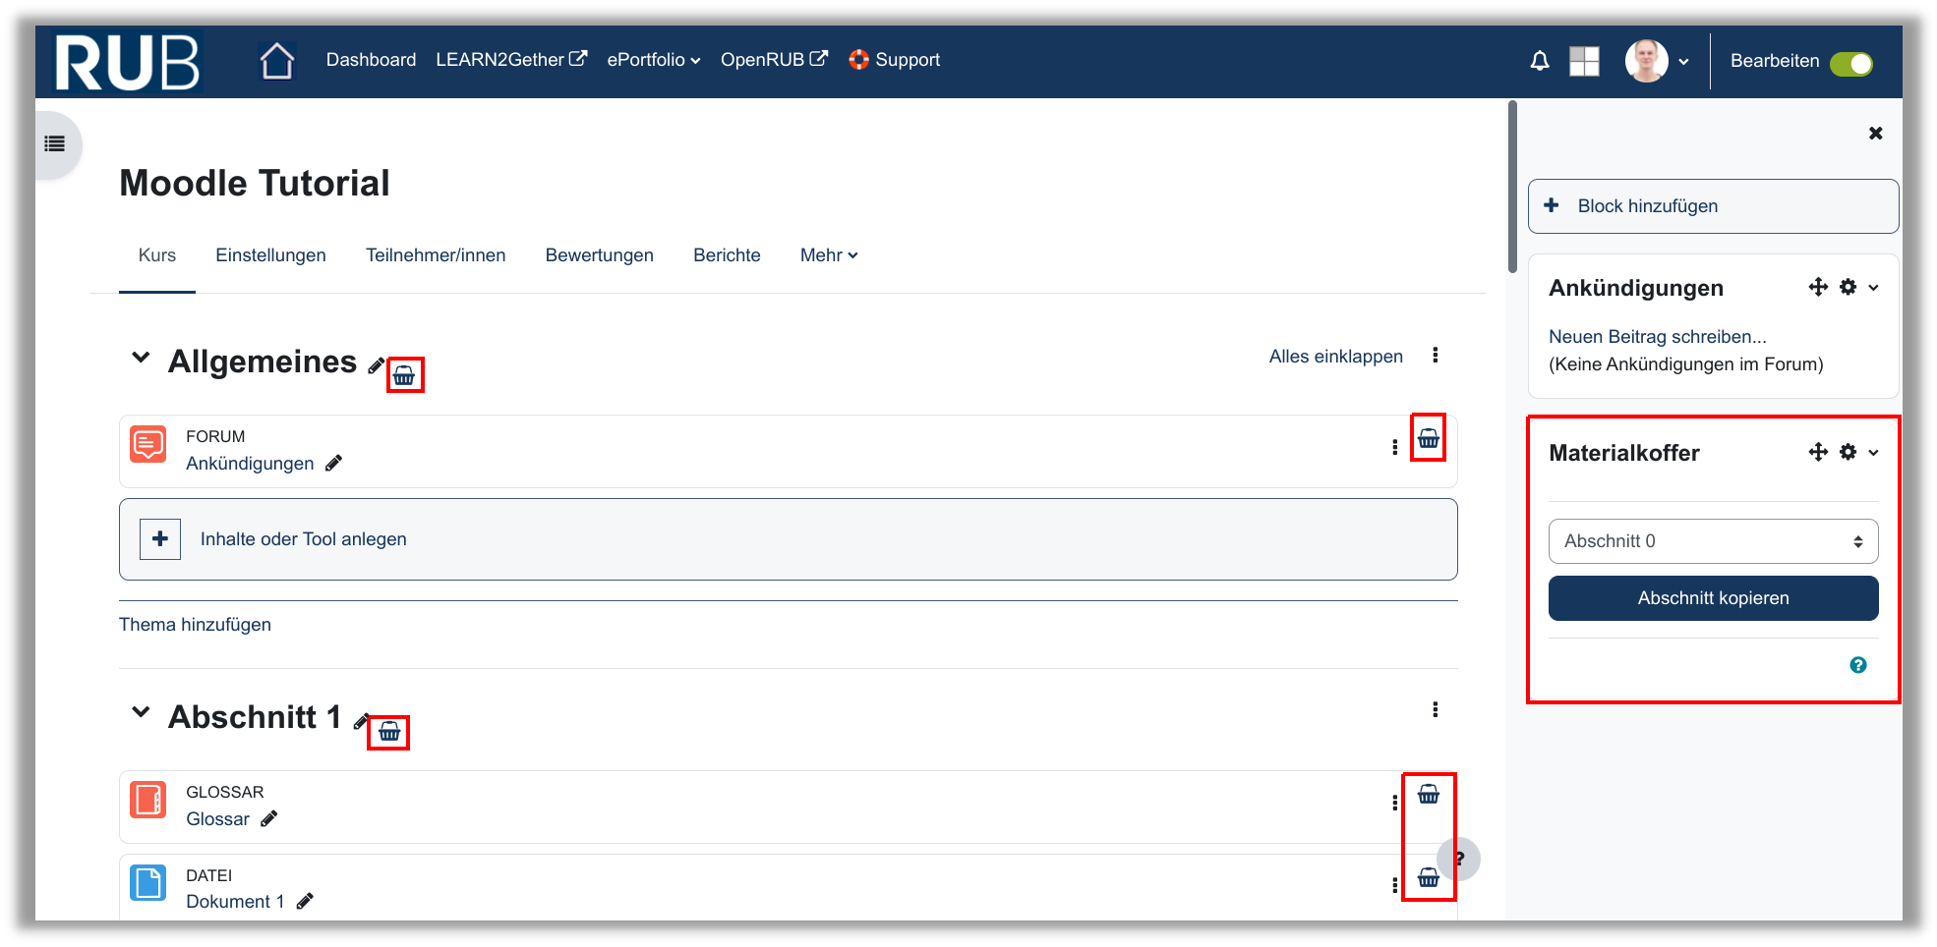The image size is (1937, 947).
Task: Open the Abschnitt 0 dropdown selector
Action: [x=1712, y=541]
